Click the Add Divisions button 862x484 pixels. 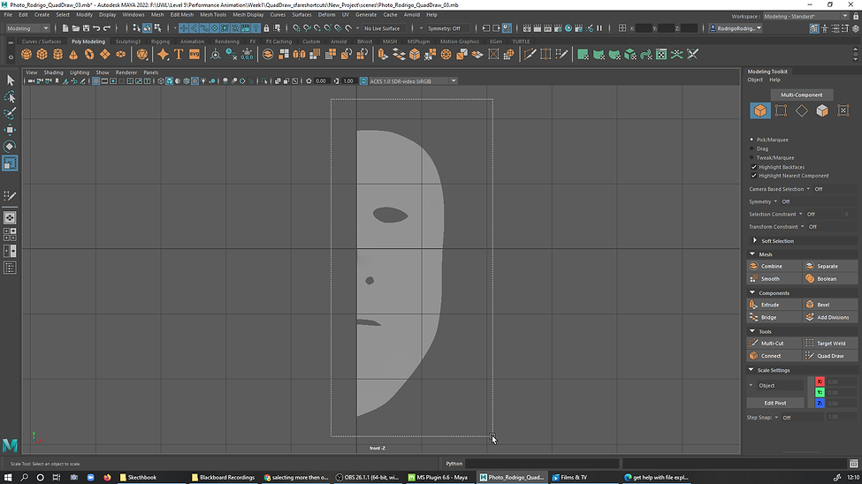830,317
